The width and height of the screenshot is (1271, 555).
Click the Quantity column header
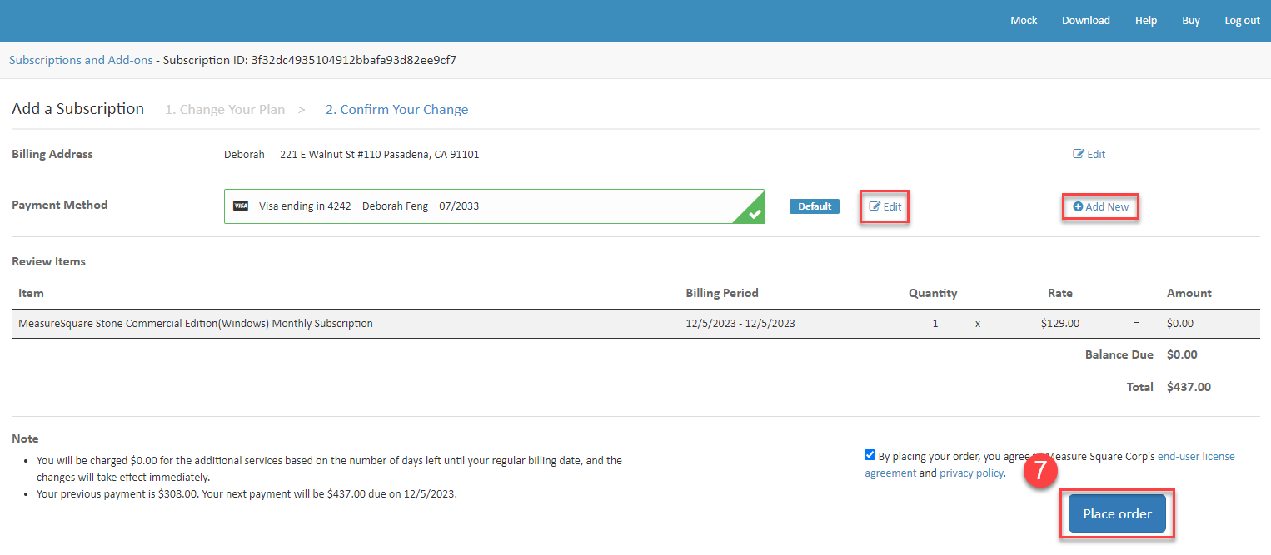(933, 293)
